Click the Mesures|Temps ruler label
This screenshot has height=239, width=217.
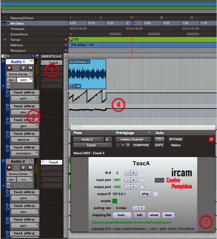(22, 18)
